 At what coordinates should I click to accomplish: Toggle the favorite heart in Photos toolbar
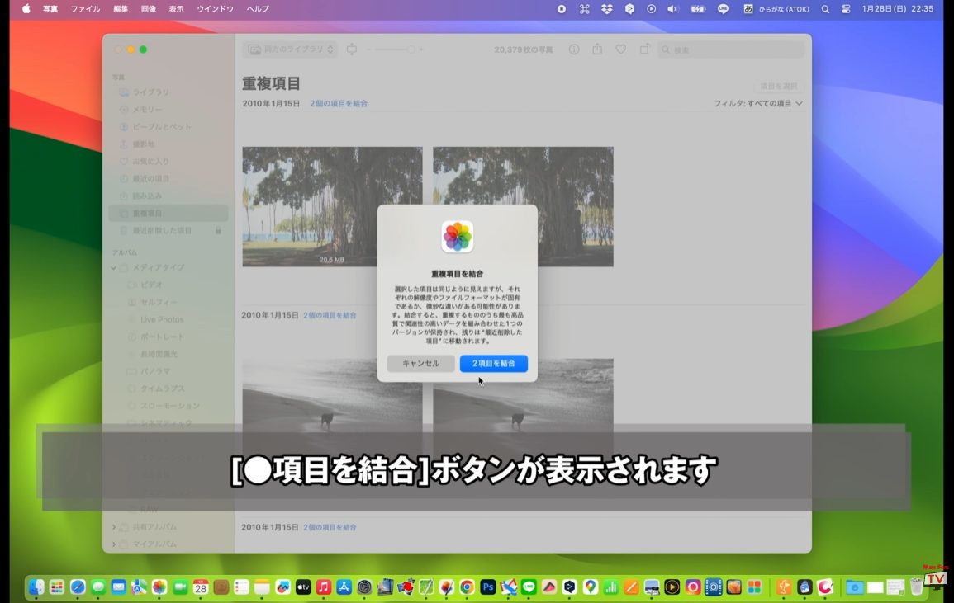[x=620, y=49]
